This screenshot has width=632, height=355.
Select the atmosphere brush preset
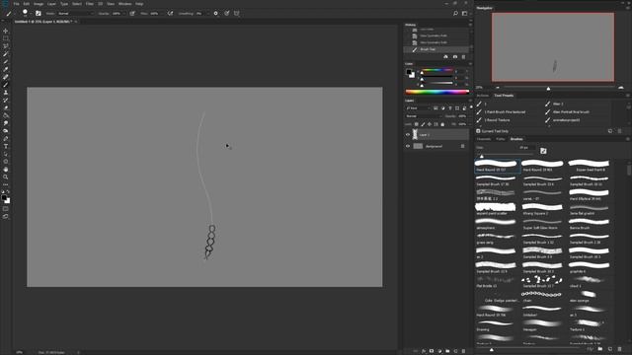point(496,224)
